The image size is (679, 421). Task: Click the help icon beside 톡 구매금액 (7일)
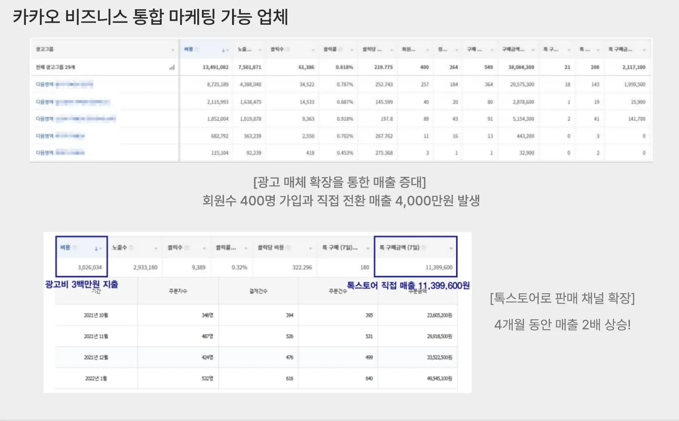click(423, 248)
